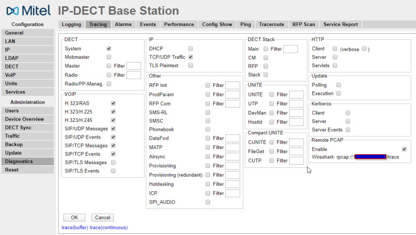Open the Reset page

pos(28,170)
